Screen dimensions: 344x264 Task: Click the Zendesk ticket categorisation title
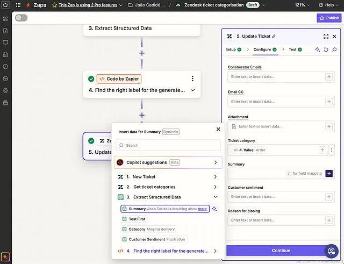(214, 5)
